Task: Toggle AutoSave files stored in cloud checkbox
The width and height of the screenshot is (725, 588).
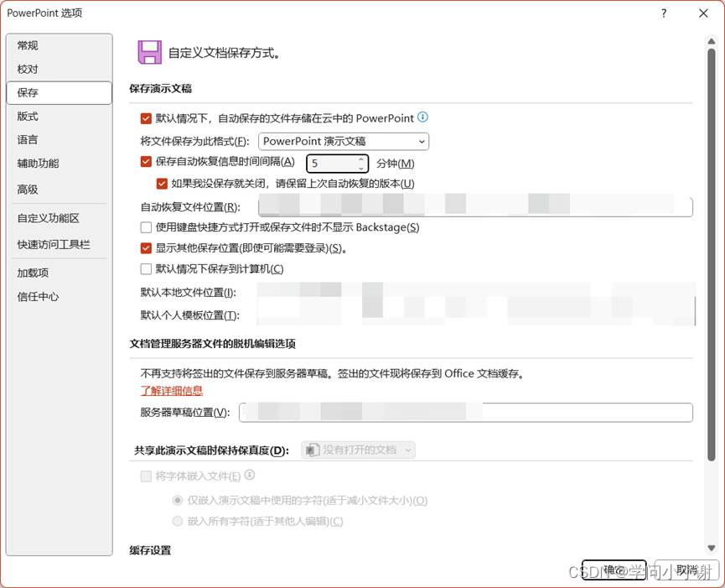Action: pyautogui.click(x=146, y=118)
